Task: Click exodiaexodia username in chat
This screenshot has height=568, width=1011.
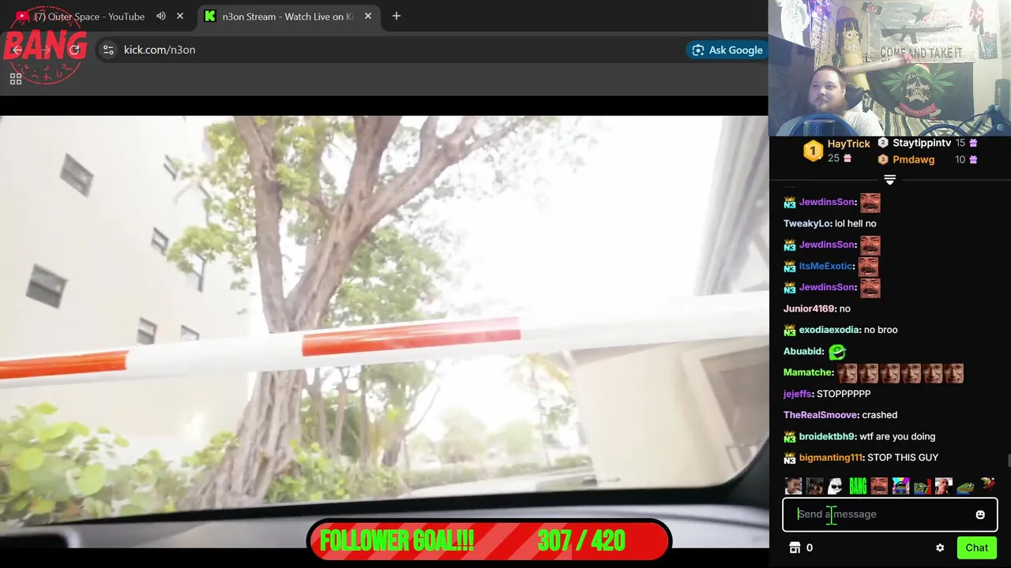Action: tap(830, 330)
